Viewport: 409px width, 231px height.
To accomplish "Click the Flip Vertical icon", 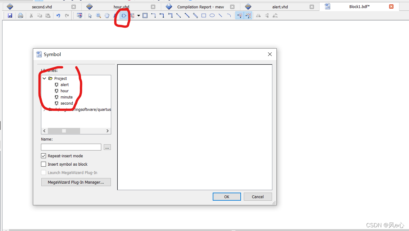I will tap(267, 15).
